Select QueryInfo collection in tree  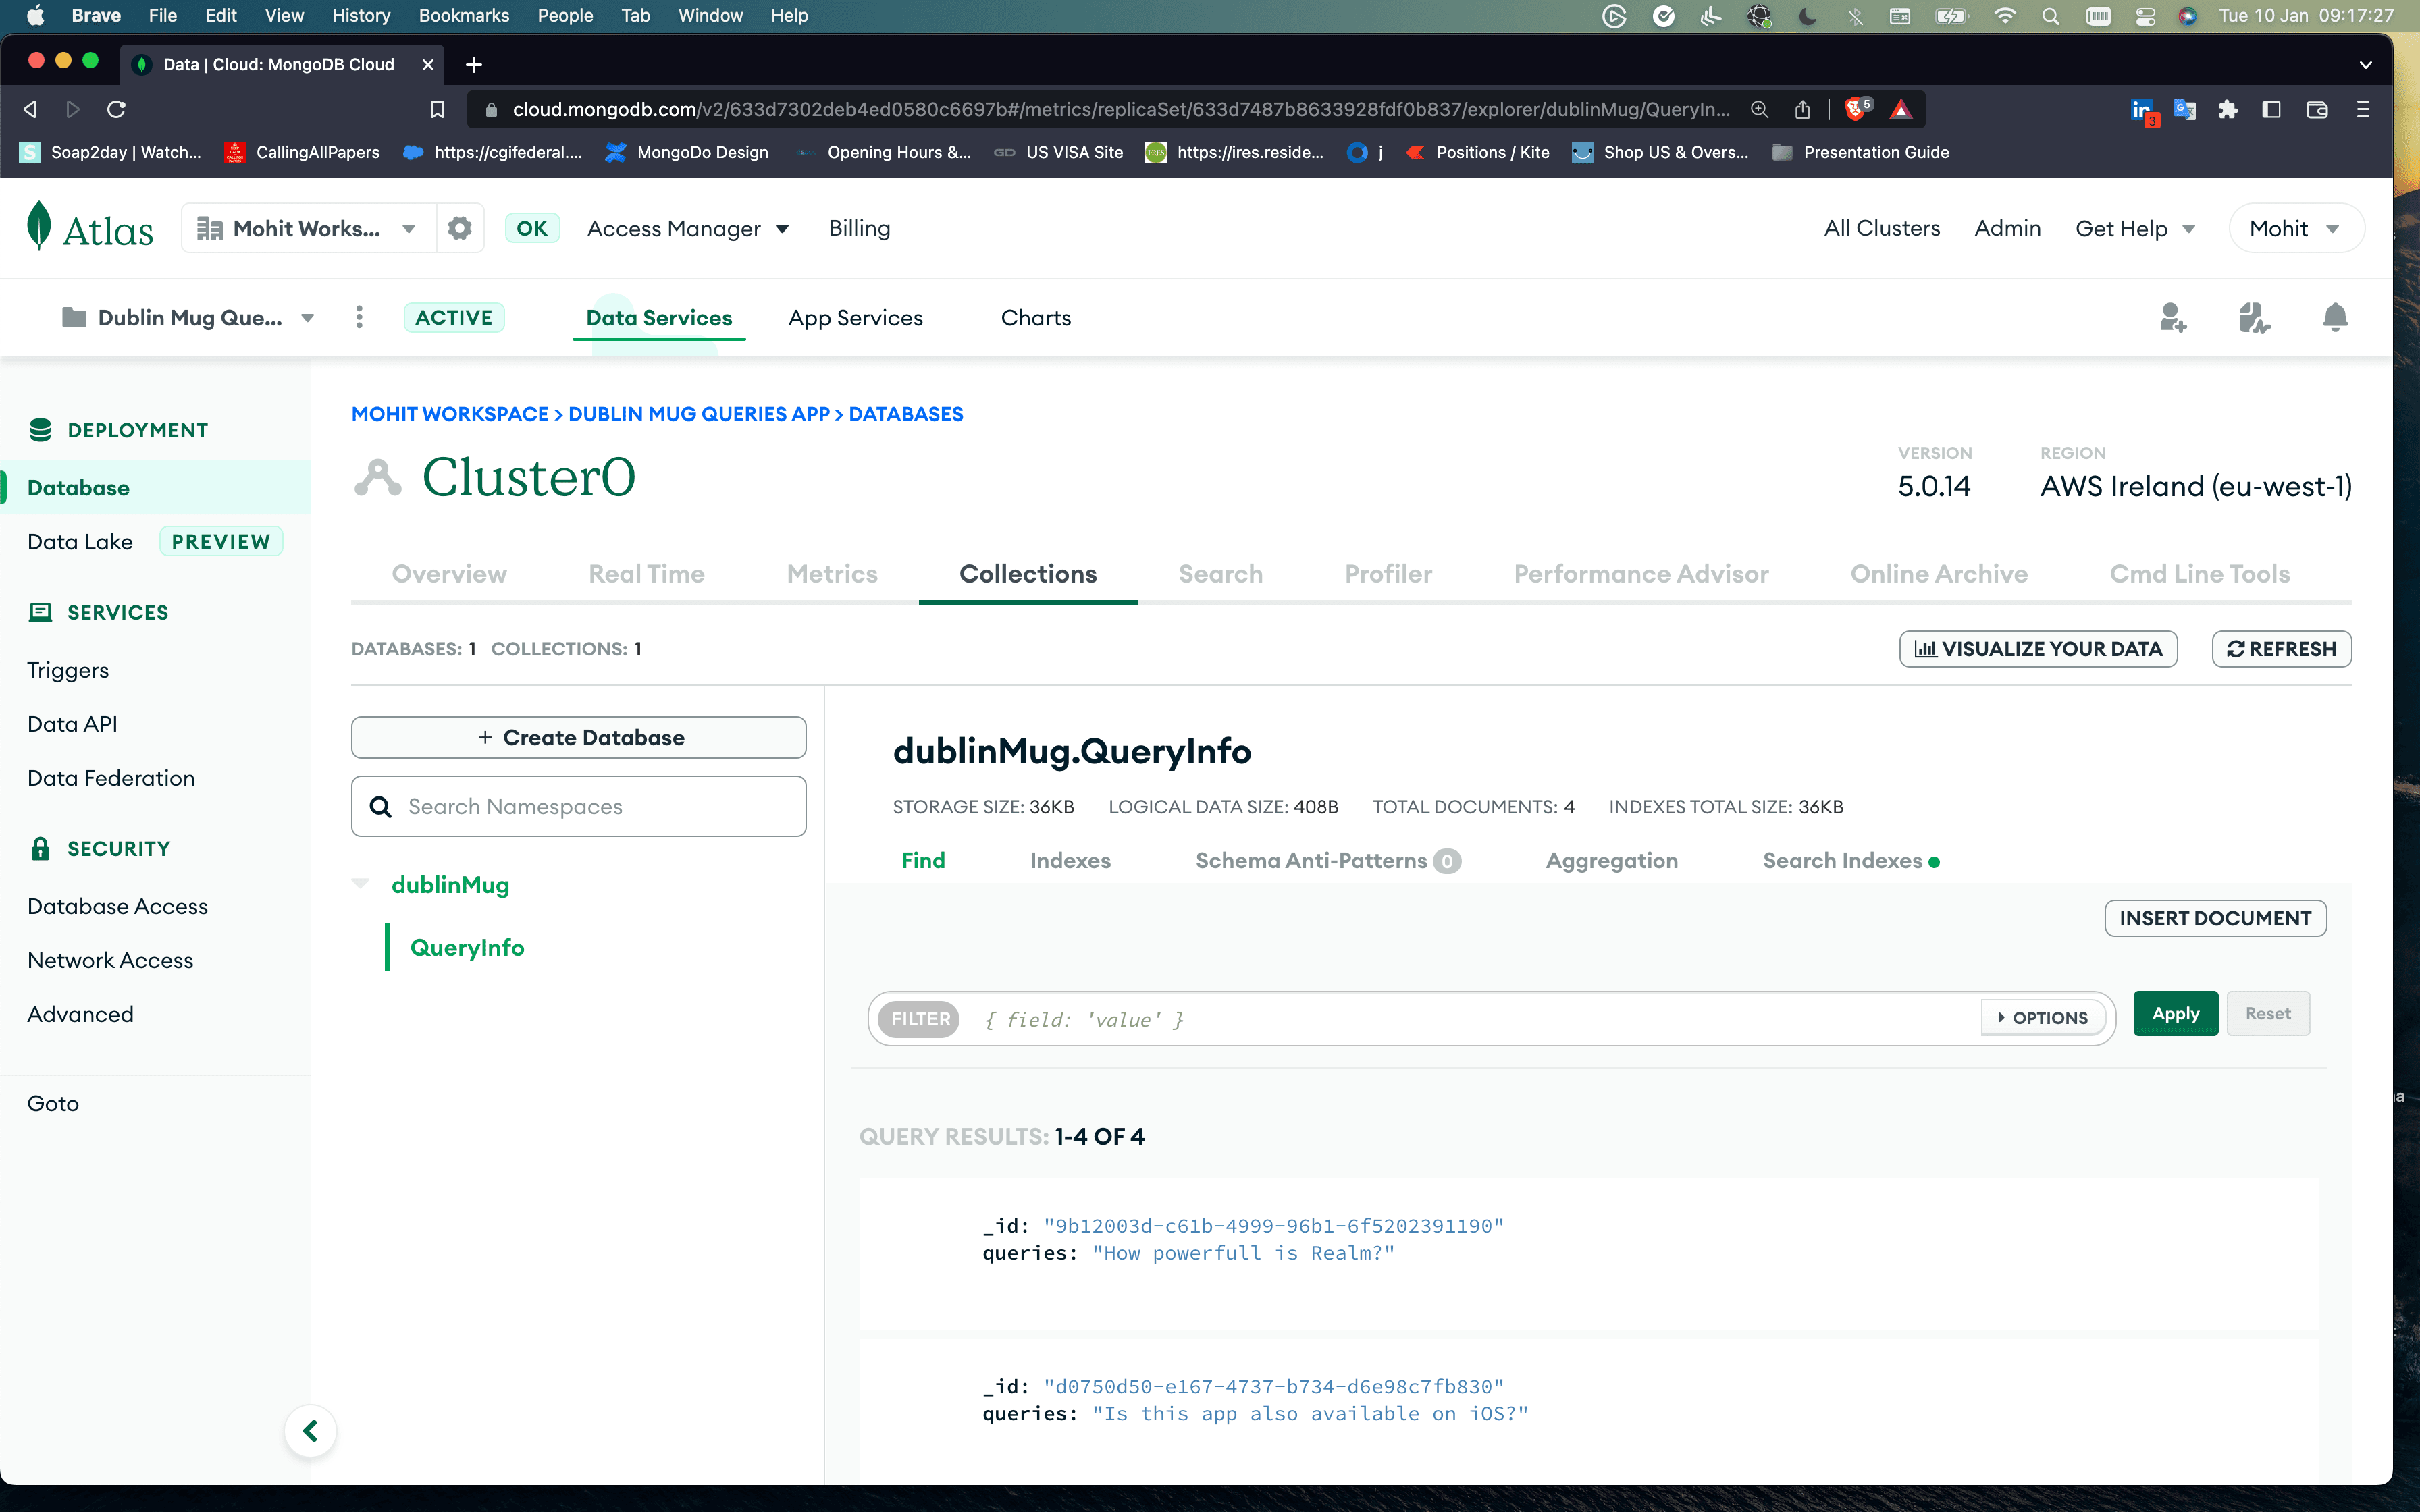(x=467, y=947)
